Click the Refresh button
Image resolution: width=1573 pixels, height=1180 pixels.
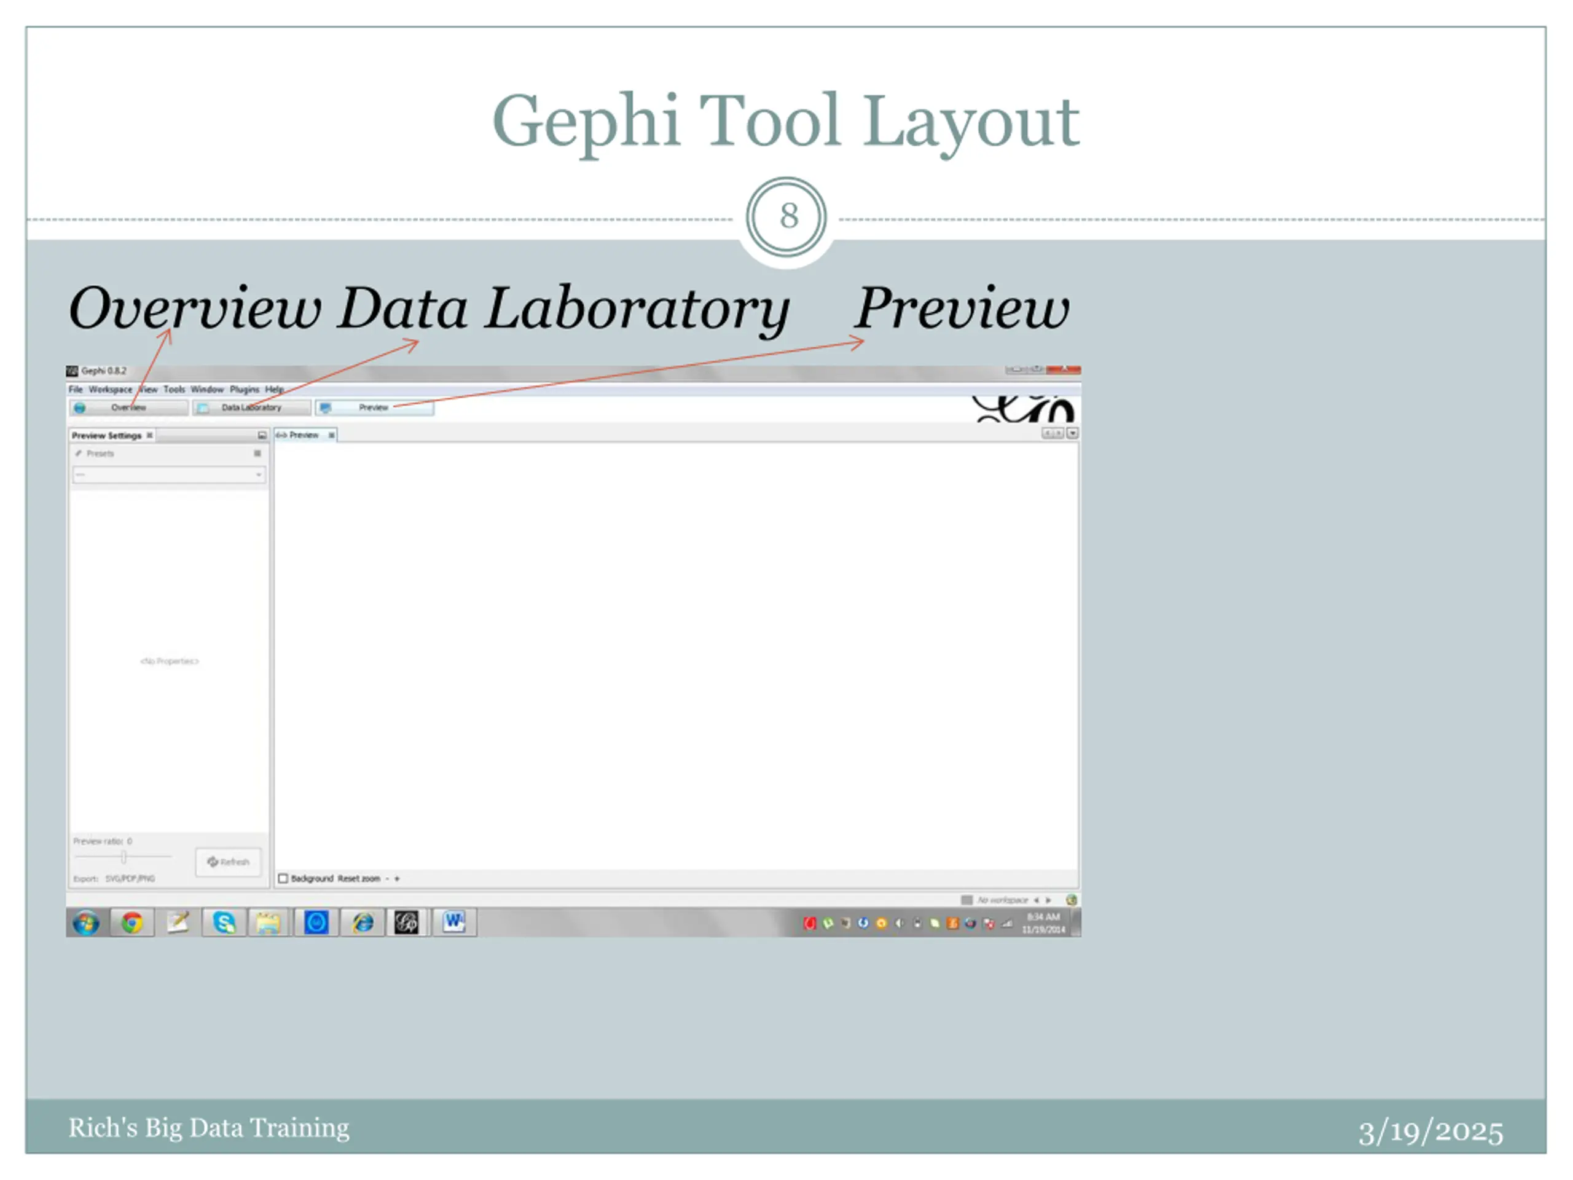(x=229, y=862)
